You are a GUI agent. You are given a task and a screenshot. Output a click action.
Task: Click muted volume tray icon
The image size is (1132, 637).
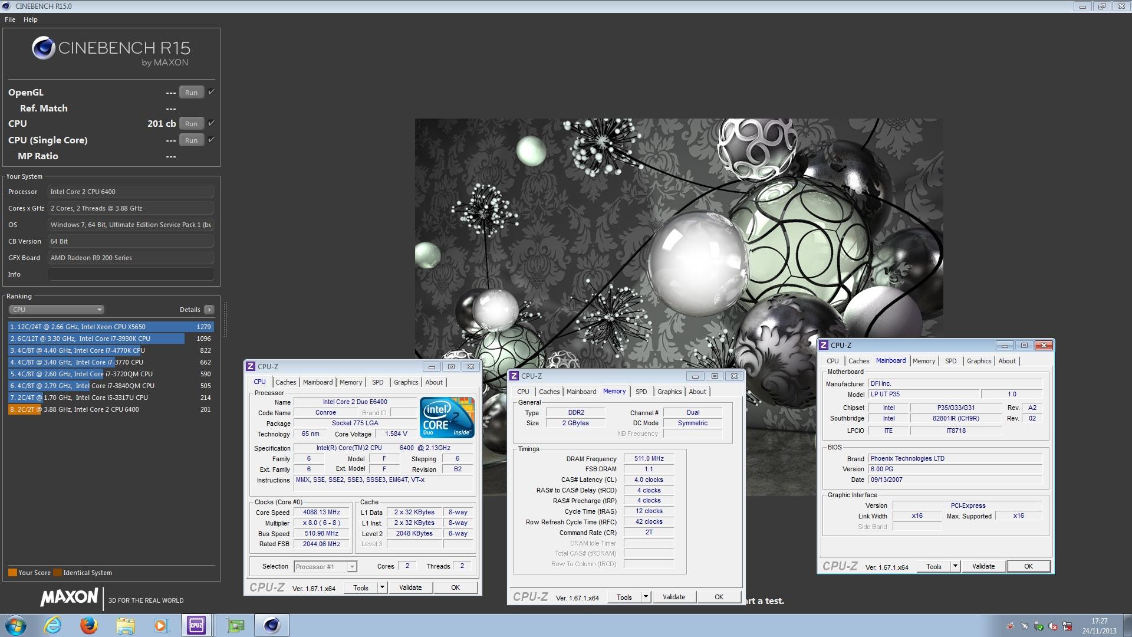tap(1053, 626)
